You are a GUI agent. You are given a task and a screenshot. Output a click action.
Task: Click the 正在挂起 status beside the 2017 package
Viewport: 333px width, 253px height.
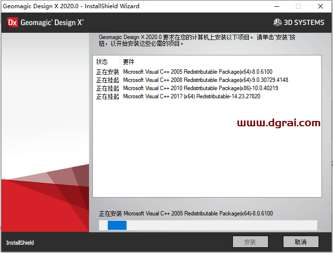(x=107, y=96)
